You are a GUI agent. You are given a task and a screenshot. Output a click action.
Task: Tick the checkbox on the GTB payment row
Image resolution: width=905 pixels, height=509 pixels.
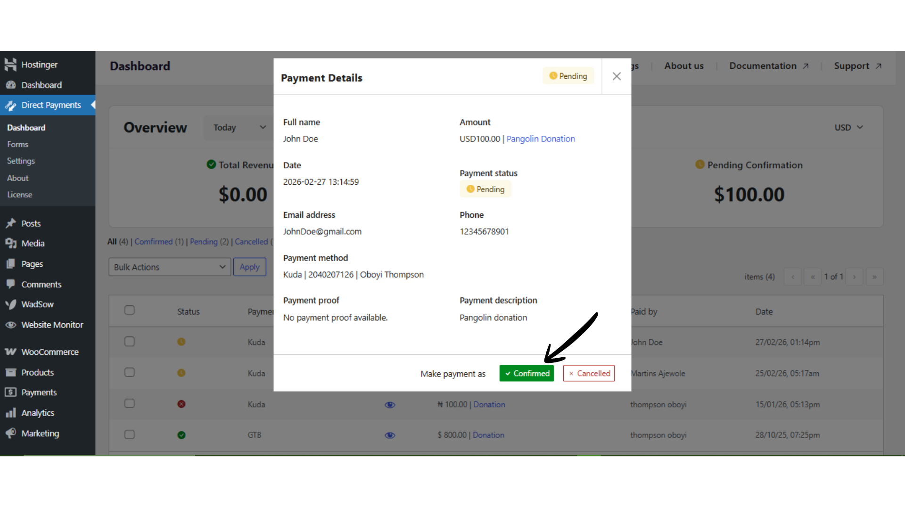click(130, 435)
